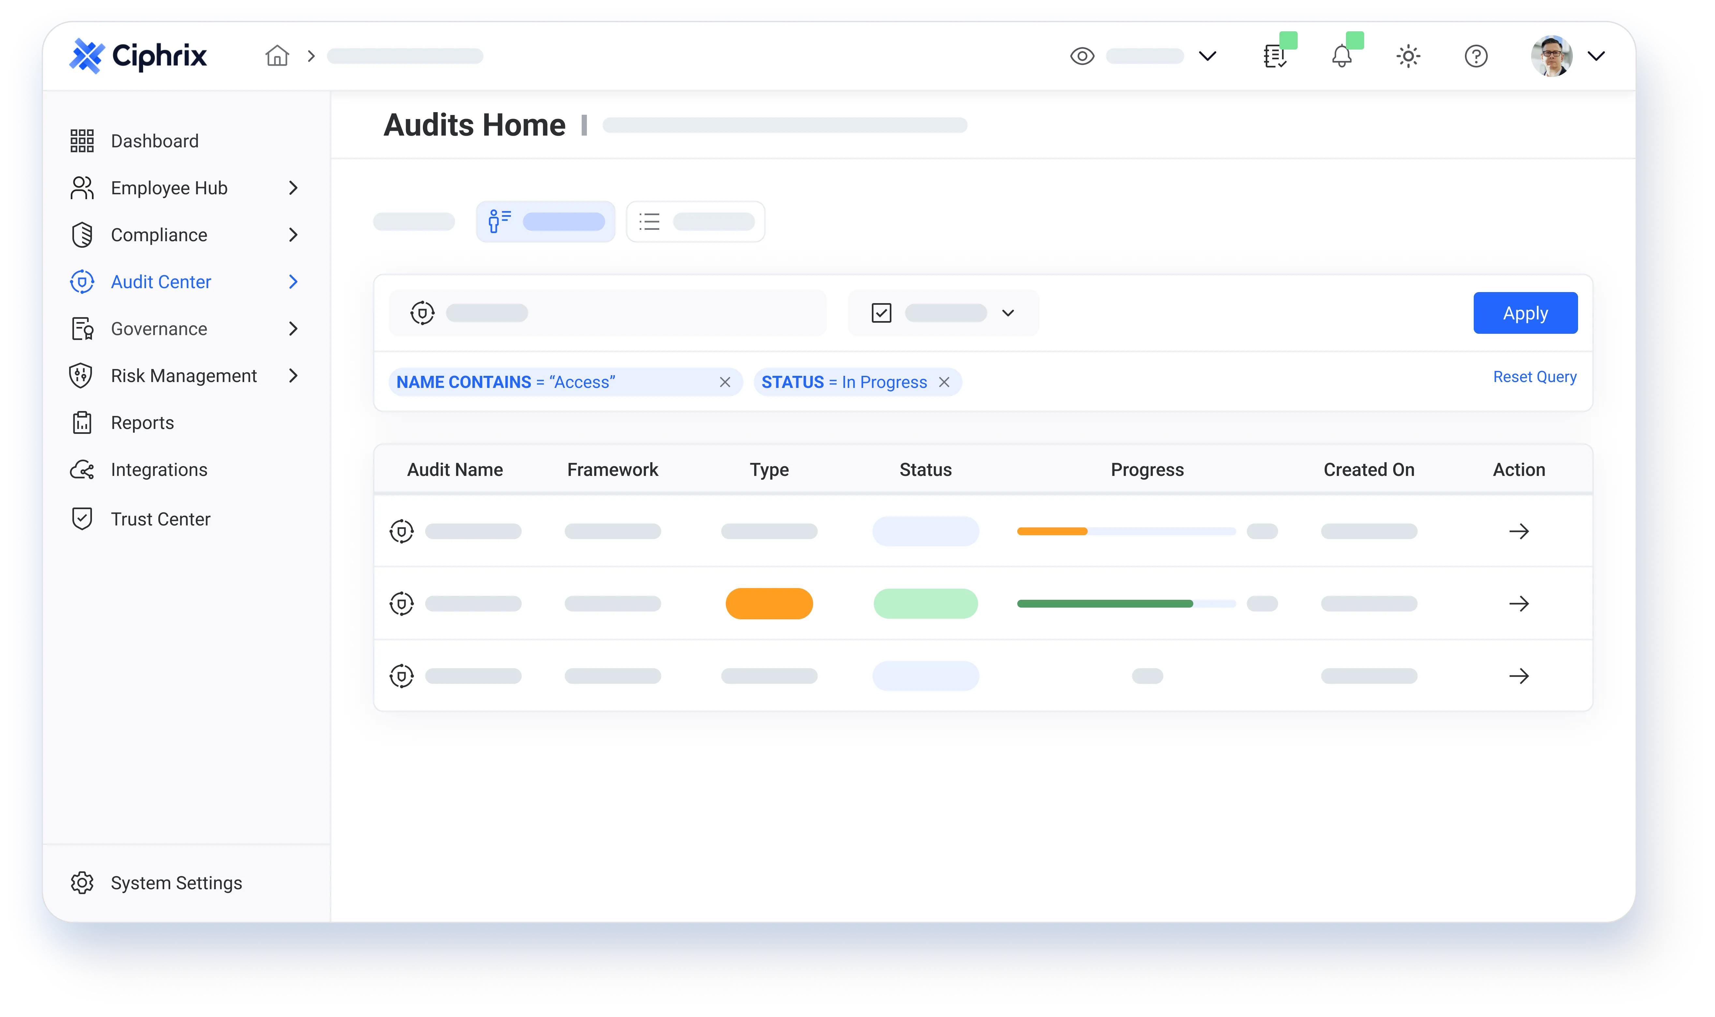Viewport: 1715px width, 1017px height.
Task: Click the Ciphrix logo
Action: (x=138, y=55)
